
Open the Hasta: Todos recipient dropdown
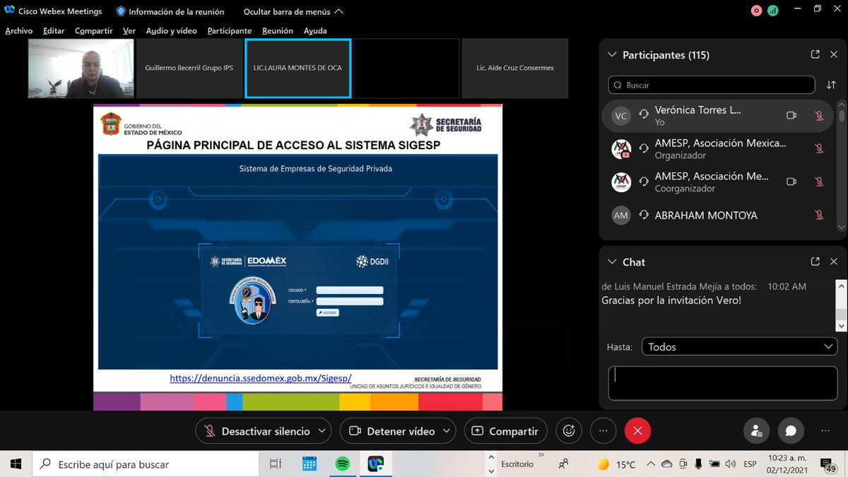click(x=739, y=347)
